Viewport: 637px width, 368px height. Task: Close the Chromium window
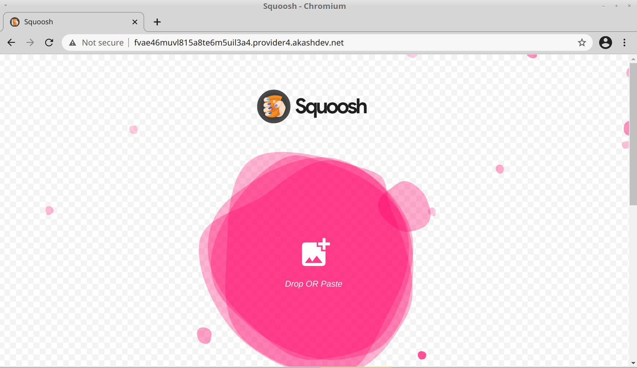[x=629, y=6]
